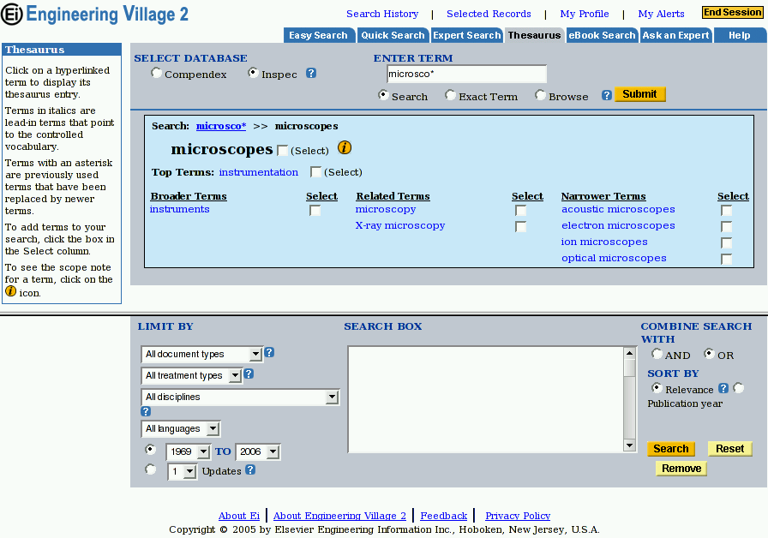Open the Selected Records link
Screen dimensions: 768x538
489,14
